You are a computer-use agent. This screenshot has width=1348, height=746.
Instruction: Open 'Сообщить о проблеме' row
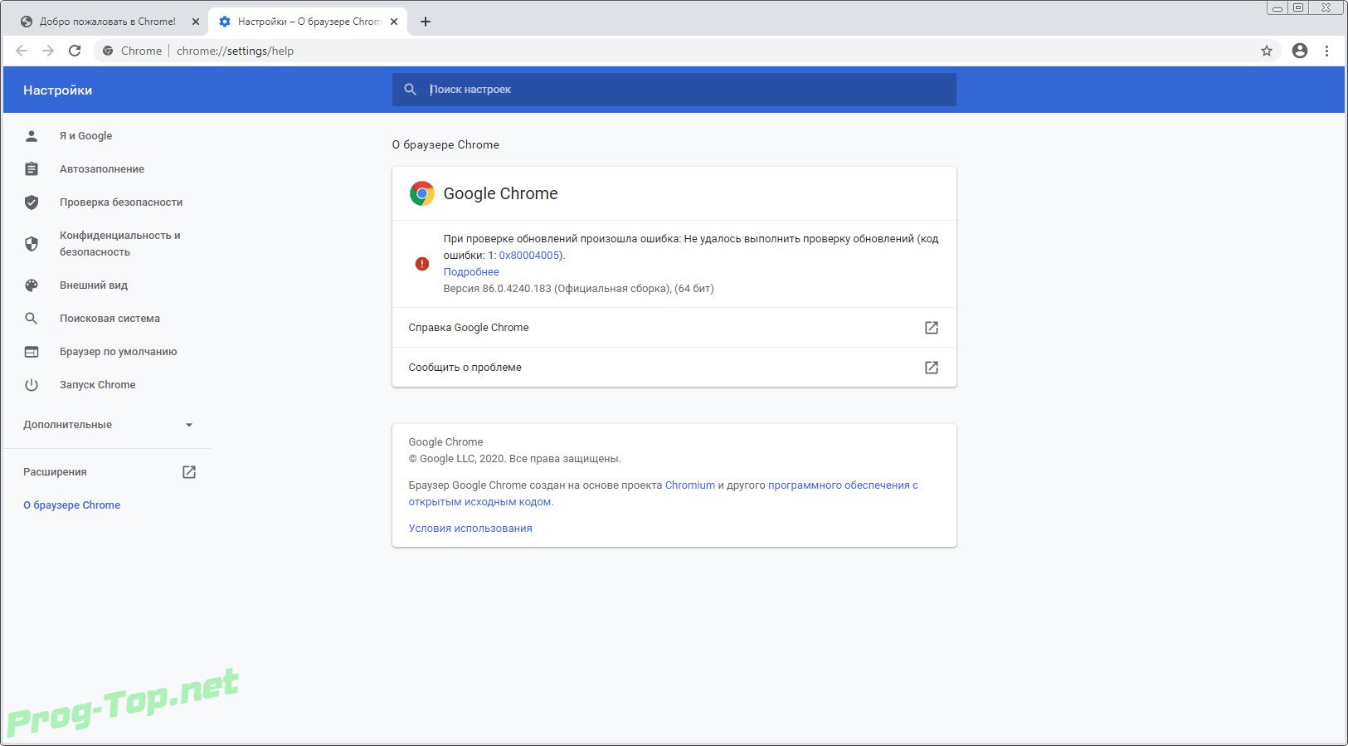point(674,368)
